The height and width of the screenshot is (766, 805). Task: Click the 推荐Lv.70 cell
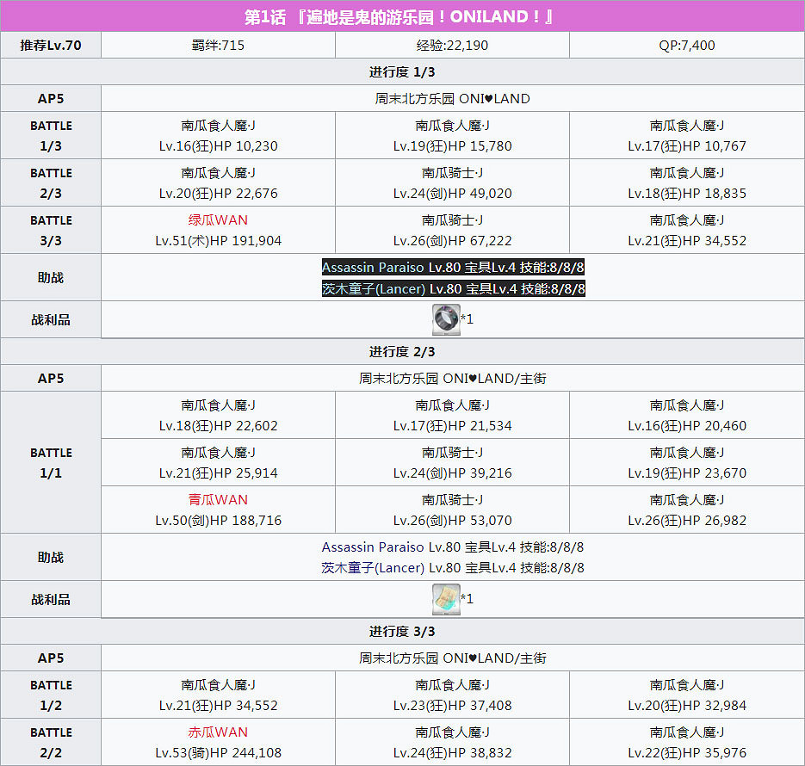(51, 45)
